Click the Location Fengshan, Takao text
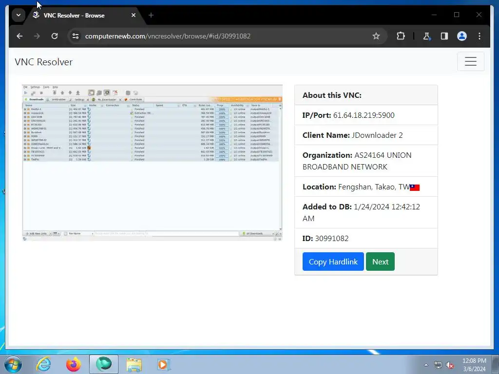Viewport: 499px width, 374px height. pyautogui.click(x=356, y=187)
